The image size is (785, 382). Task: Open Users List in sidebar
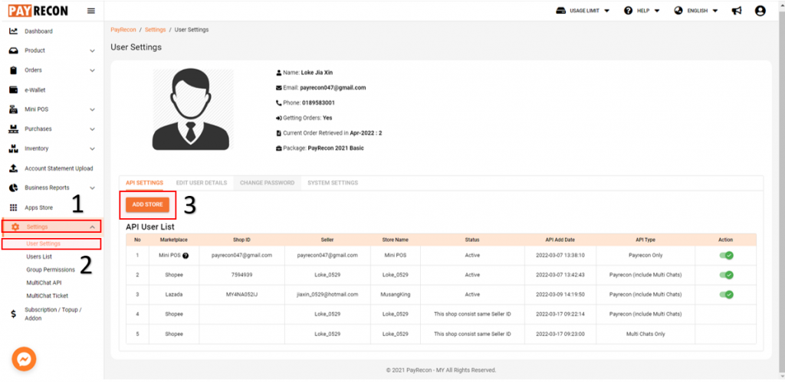coord(39,256)
